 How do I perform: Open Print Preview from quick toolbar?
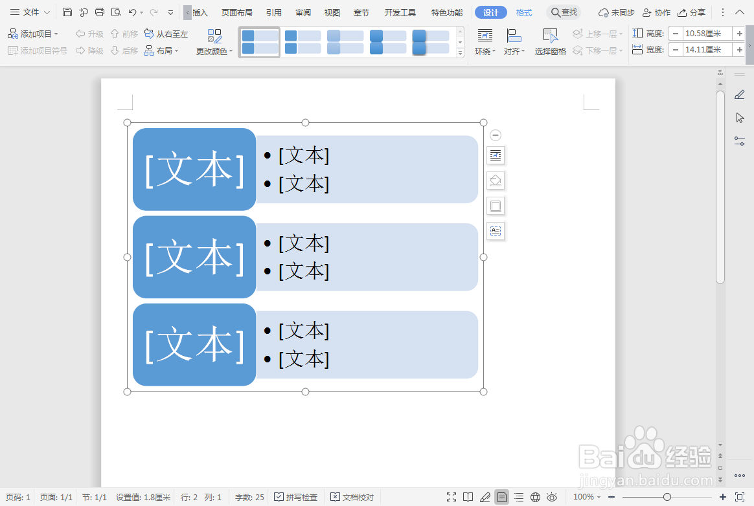[116, 12]
